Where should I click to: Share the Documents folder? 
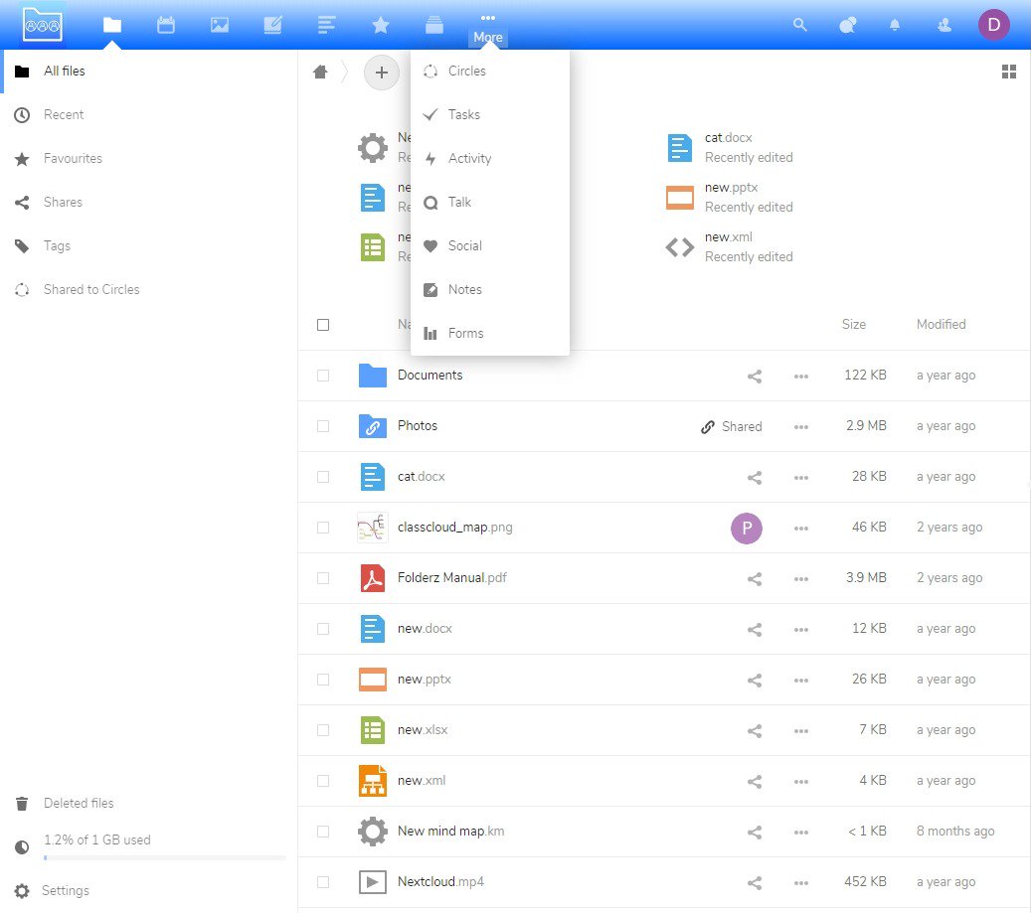tap(755, 377)
